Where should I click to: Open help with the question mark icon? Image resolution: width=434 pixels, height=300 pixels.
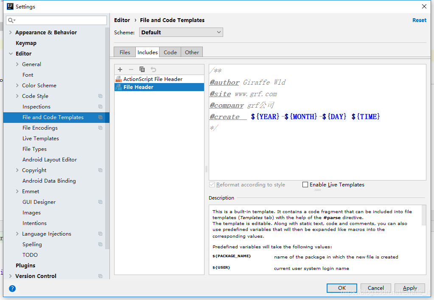[x=12, y=289]
